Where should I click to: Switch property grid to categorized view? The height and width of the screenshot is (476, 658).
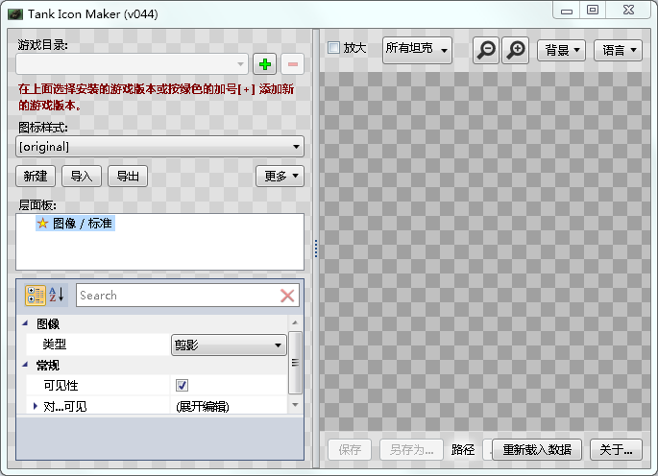35,296
